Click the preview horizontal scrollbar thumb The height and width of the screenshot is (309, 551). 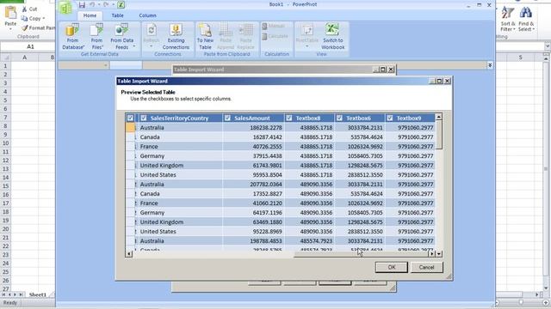pos(362,254)
